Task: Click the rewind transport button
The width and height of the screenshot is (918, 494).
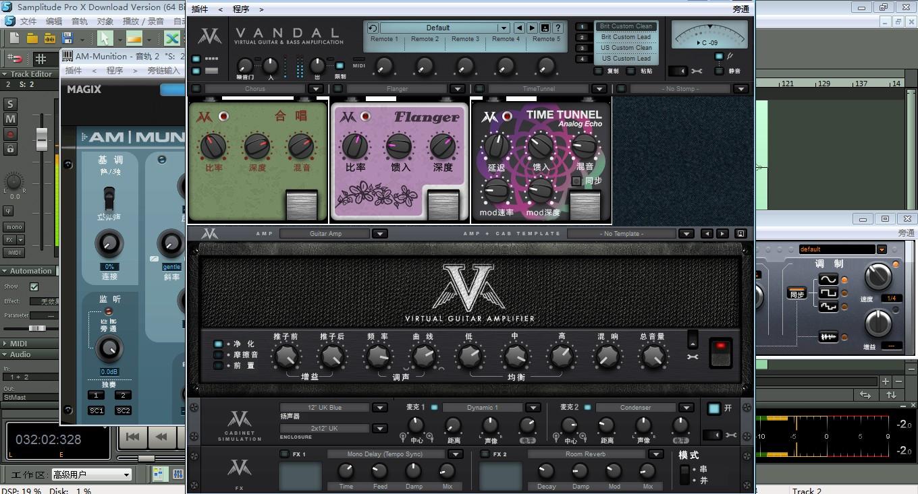Action: pyautogui.click(x=161, y=437)
